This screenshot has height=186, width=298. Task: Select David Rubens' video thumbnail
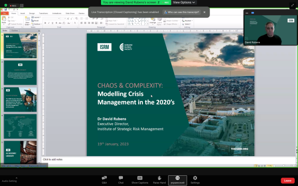click(x=270, y=30)
